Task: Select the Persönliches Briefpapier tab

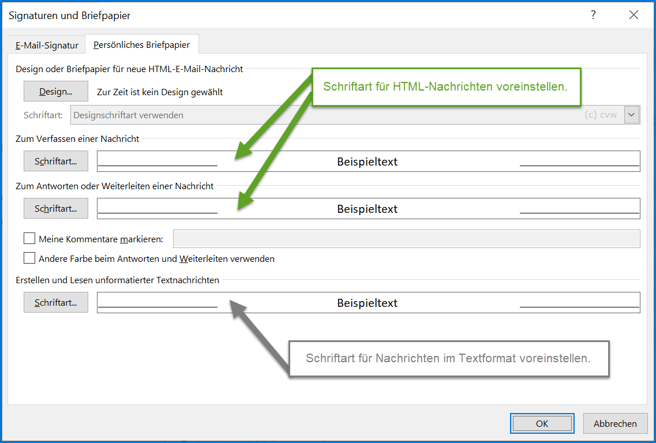Action: pos(141,45)
